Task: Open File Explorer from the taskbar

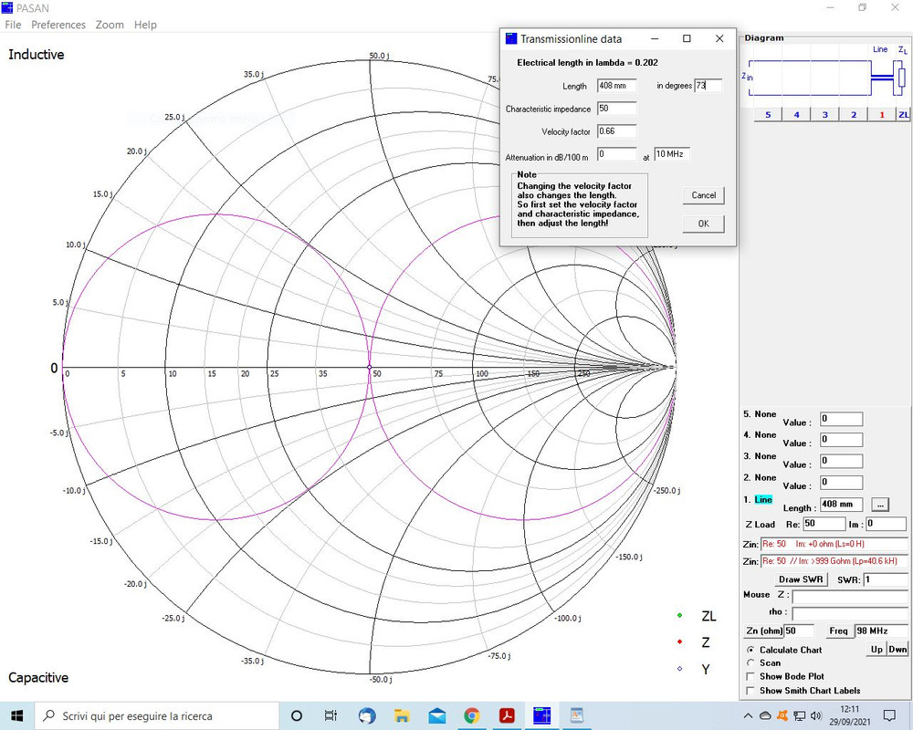Action: [402, 716]
